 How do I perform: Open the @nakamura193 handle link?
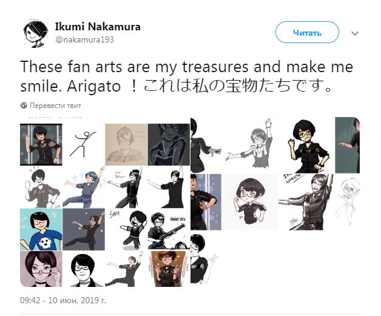coord(84,39)
